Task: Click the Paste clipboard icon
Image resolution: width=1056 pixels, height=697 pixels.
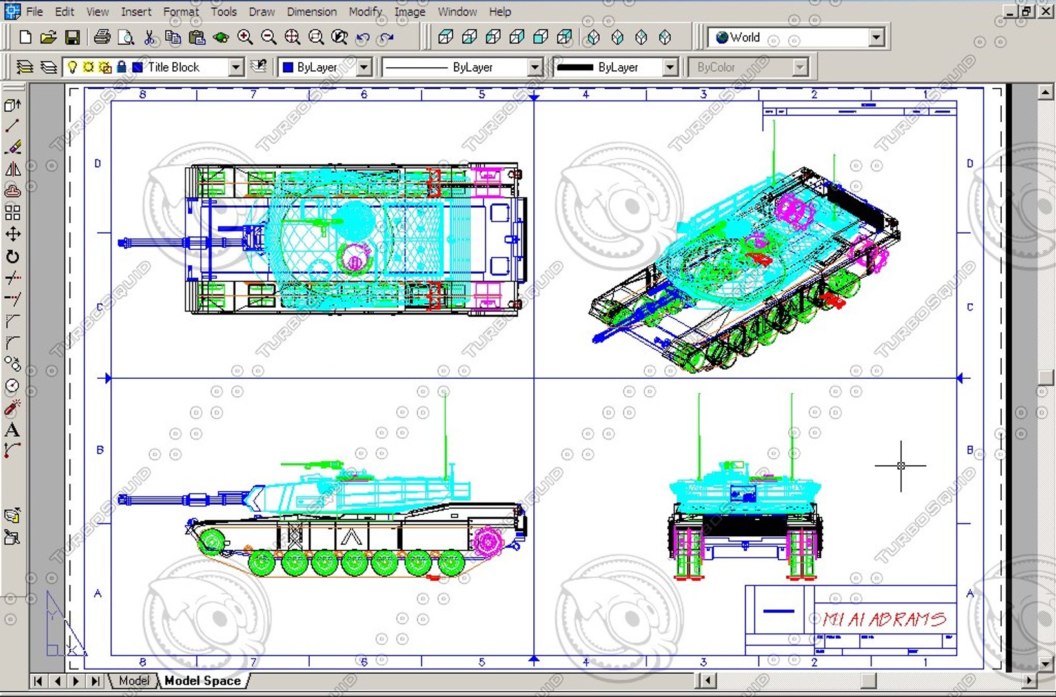Action: 197,37
